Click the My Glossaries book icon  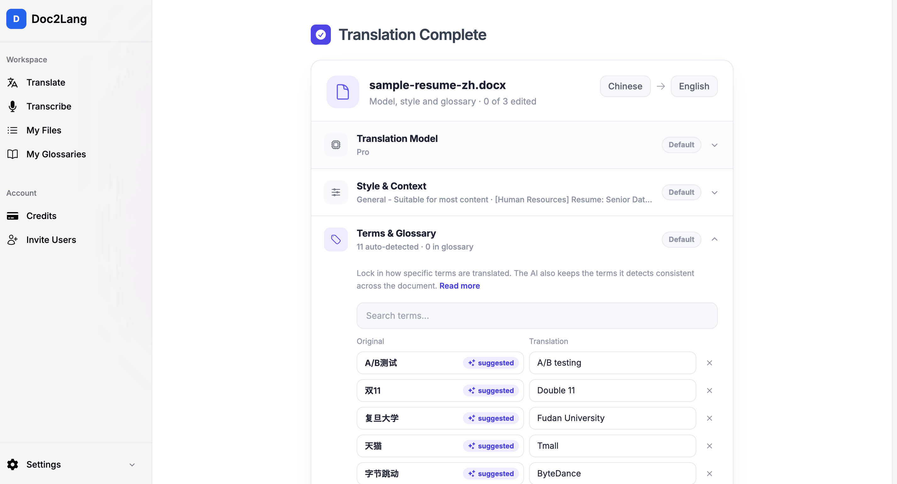13,154
